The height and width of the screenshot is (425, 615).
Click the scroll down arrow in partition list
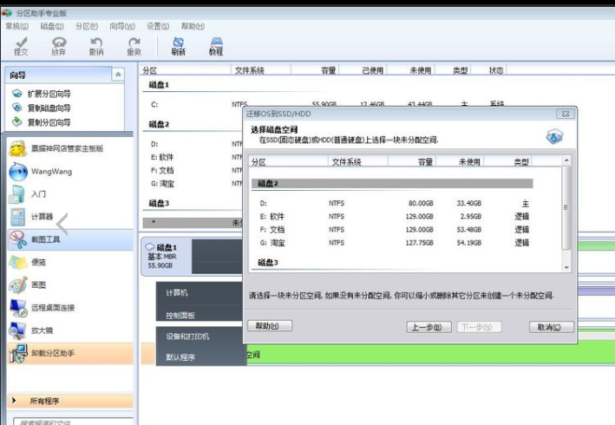[567, 268]
